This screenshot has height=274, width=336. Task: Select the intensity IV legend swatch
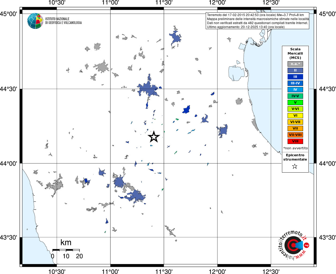(295, 90)
